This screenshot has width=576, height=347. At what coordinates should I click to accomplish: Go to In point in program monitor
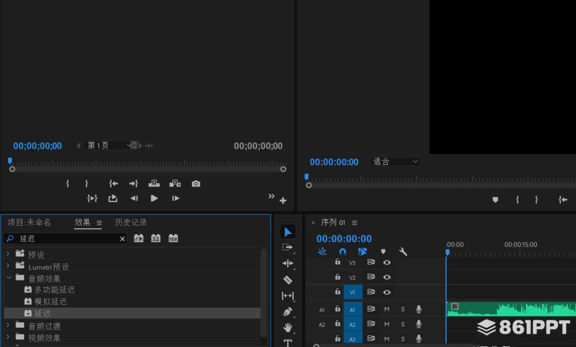pos(563,199)
